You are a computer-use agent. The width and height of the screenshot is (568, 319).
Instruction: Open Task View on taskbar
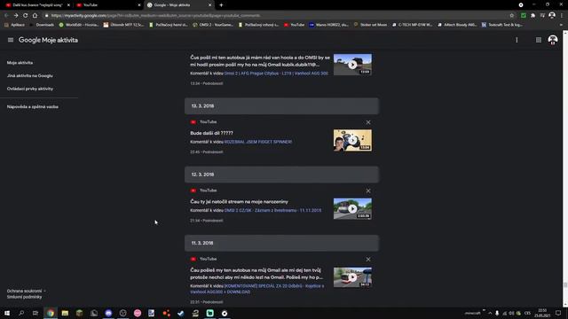[x=35, y=313]
